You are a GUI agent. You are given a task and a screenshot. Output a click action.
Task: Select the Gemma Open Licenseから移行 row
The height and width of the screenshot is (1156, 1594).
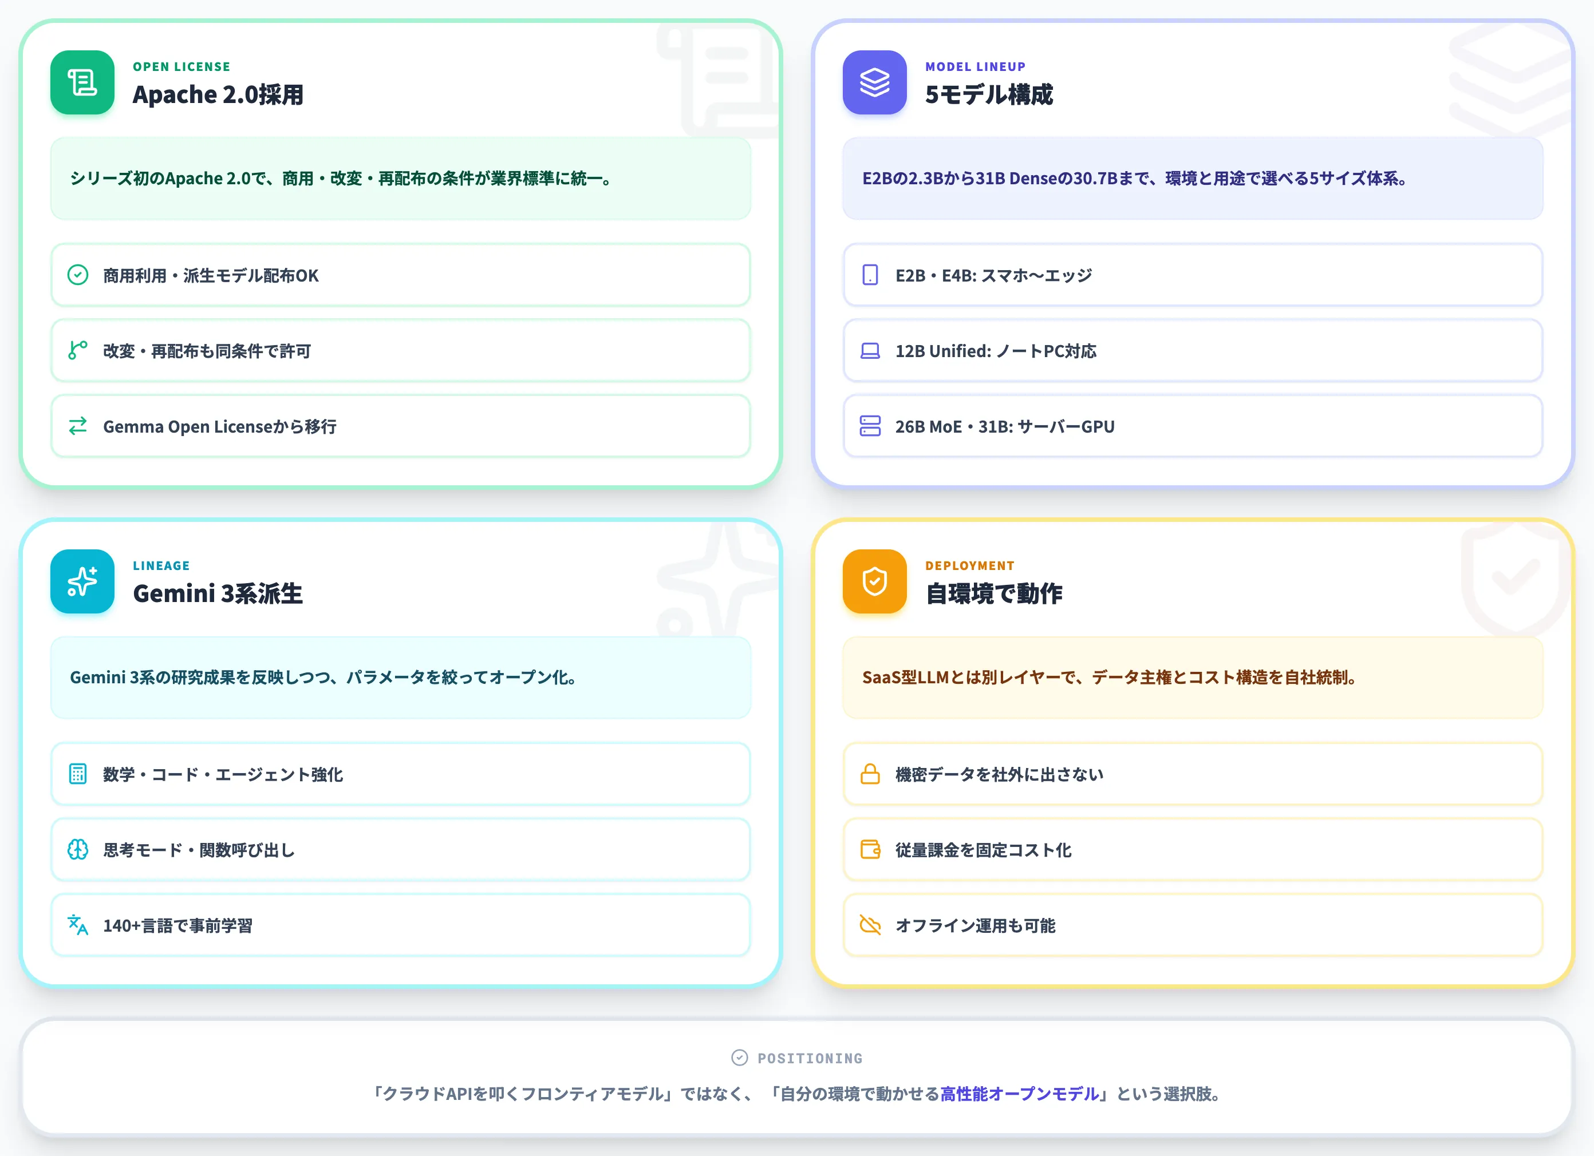(401, 426)
